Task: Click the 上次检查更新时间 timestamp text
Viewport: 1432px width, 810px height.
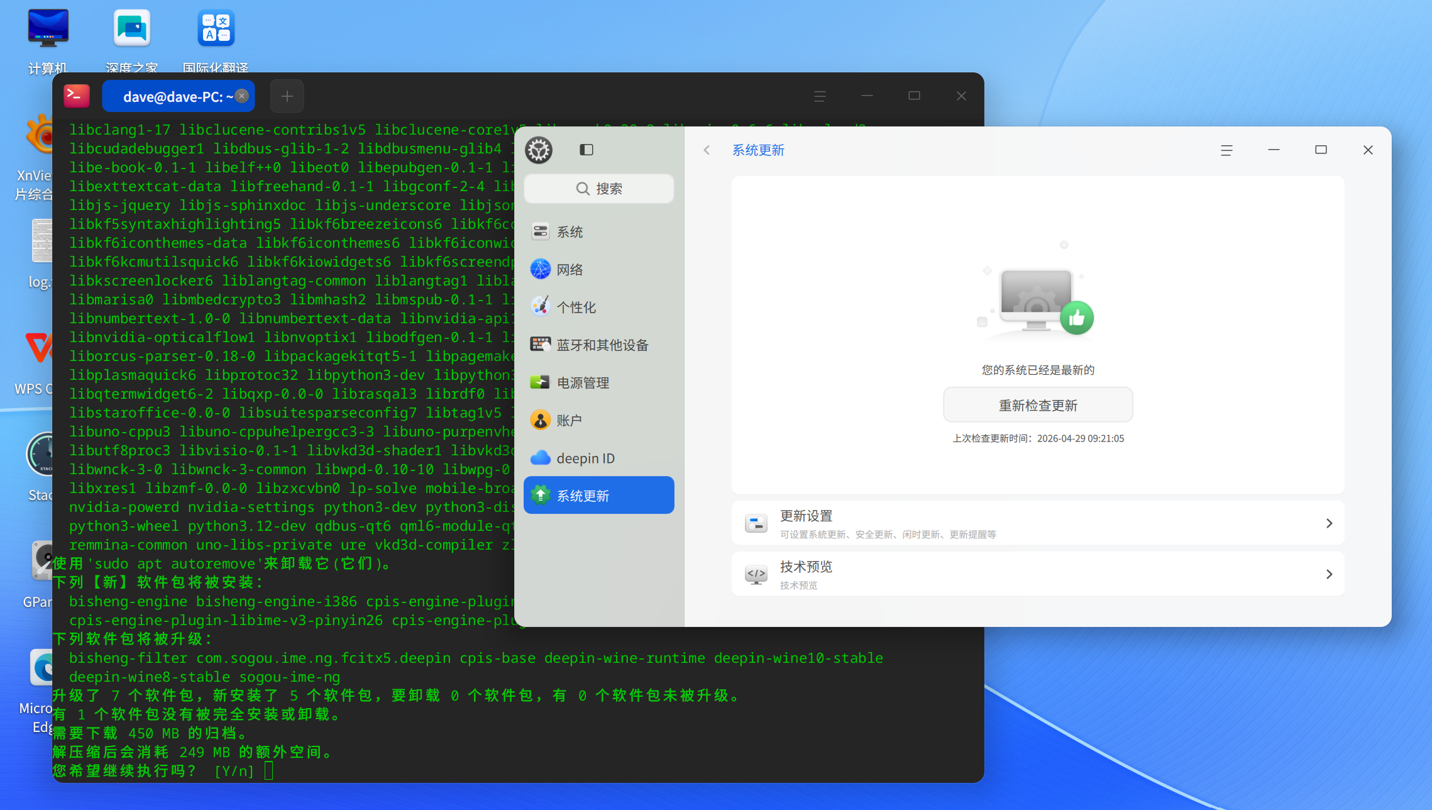Action: pos(1038,438)
